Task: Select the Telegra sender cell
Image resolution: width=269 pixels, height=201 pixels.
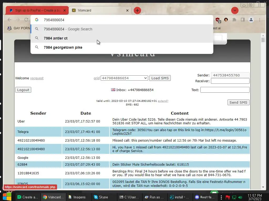Action: click(38, 132)
